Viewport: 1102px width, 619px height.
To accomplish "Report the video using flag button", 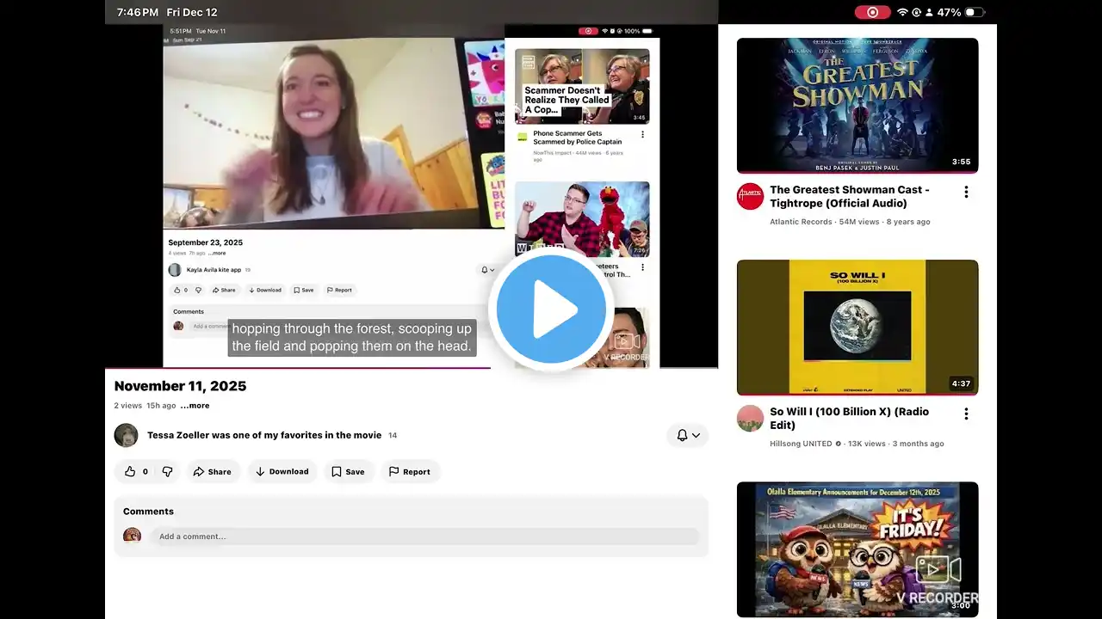I will (x=409, y=471).
